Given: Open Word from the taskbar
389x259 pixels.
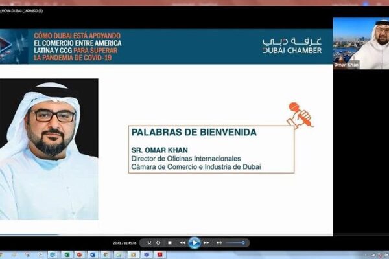Looking at the screenshot, I should (x=93, y=254).
